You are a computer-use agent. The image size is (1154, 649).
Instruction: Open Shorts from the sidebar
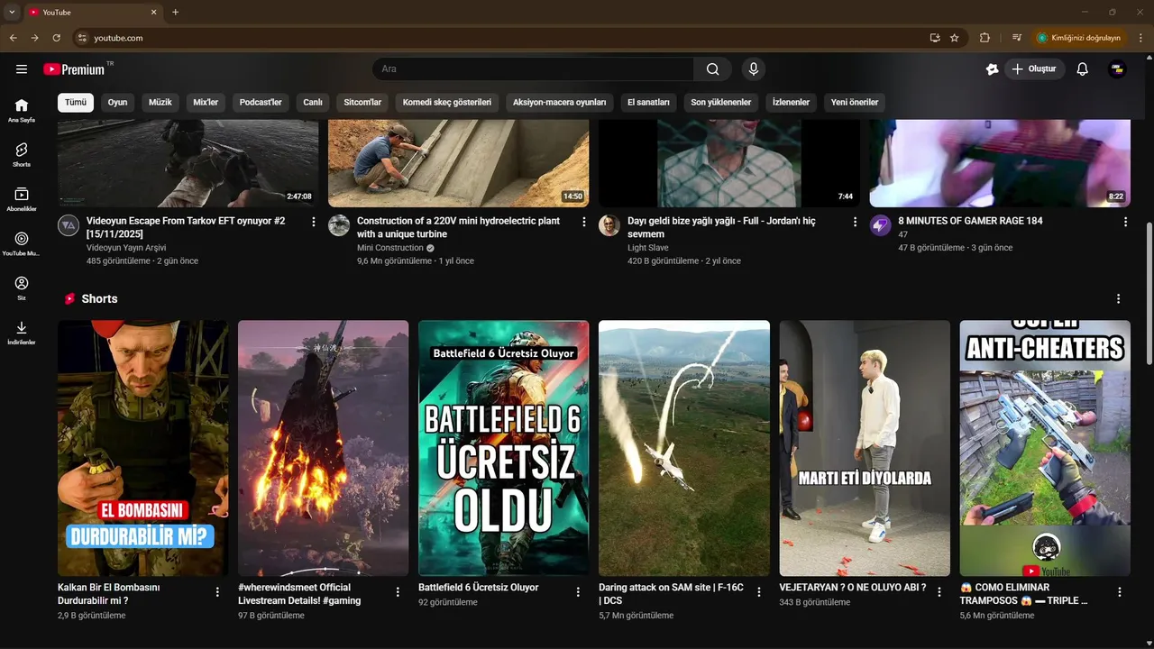[22, 155]
